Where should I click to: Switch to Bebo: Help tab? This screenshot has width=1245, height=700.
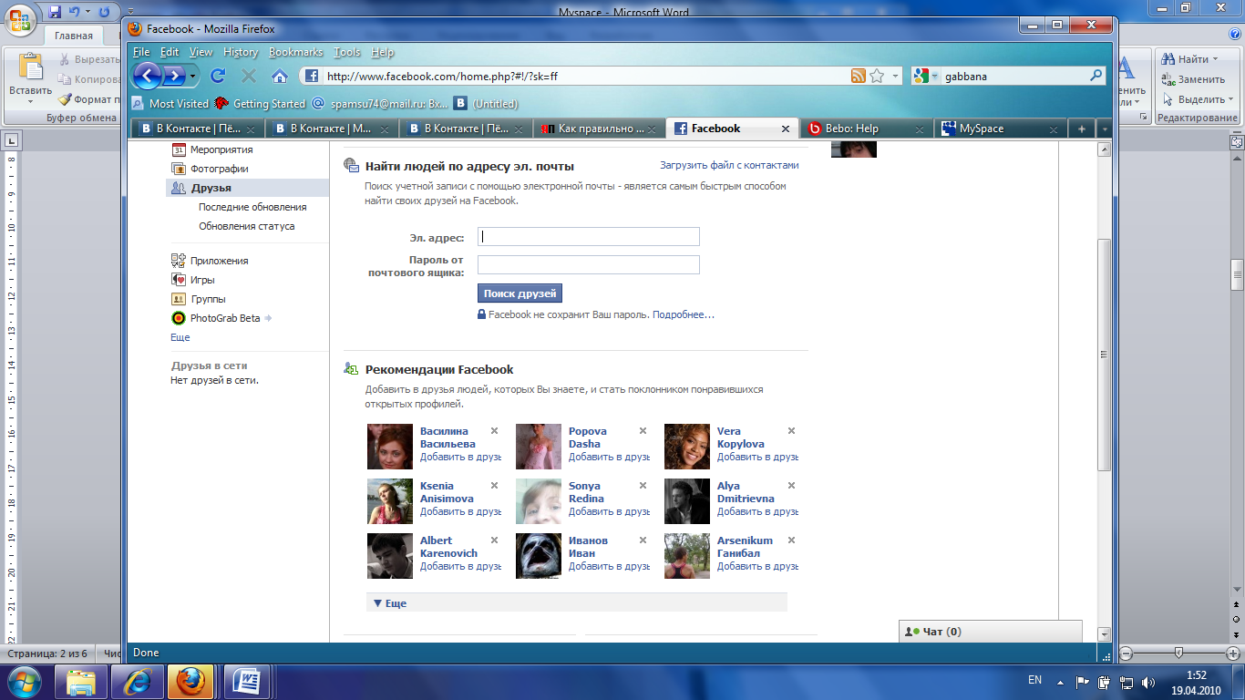tap(867, 129)
